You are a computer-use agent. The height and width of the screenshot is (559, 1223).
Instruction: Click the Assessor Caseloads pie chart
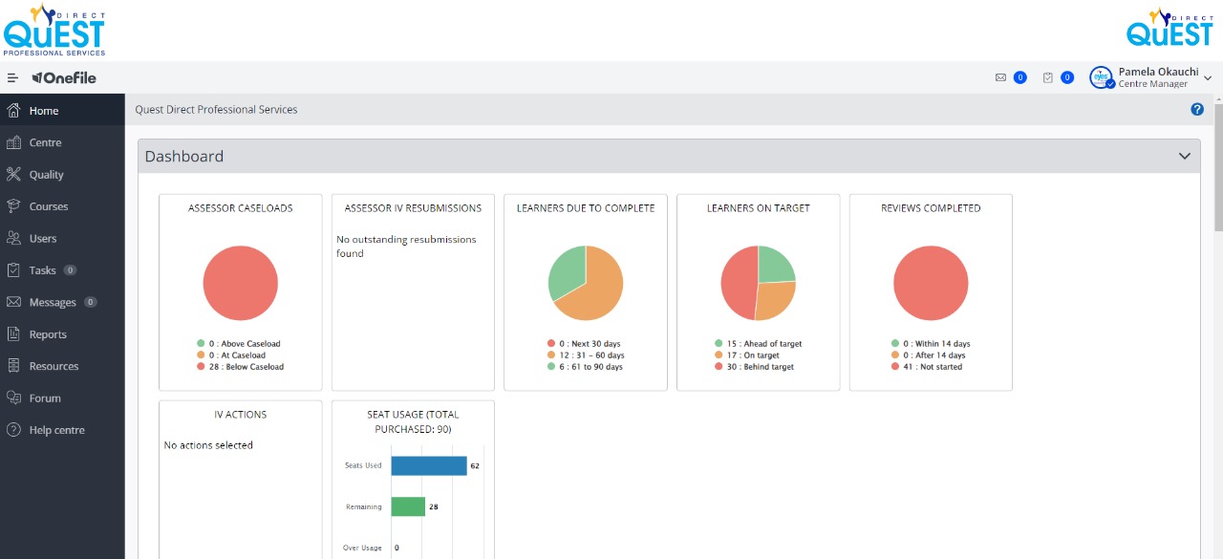tap(241, 283)
